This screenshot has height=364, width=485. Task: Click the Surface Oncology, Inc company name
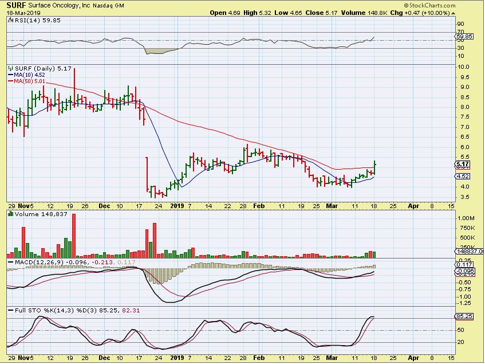tap(59, 6)
